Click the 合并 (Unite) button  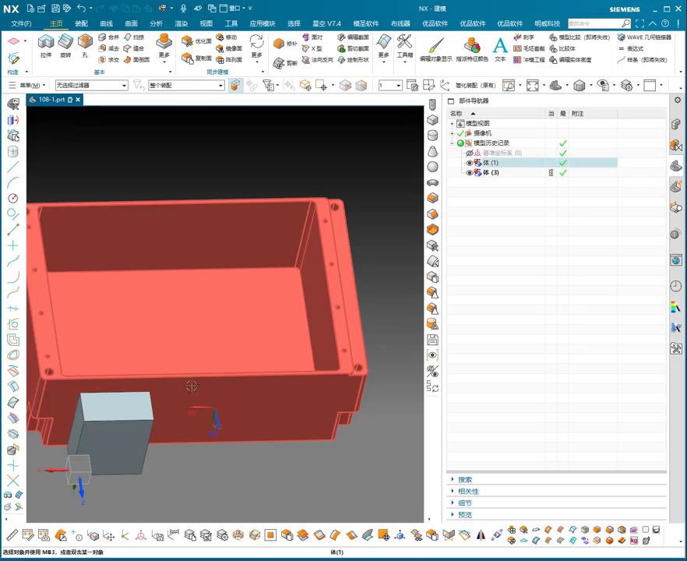tap(109, 37)
